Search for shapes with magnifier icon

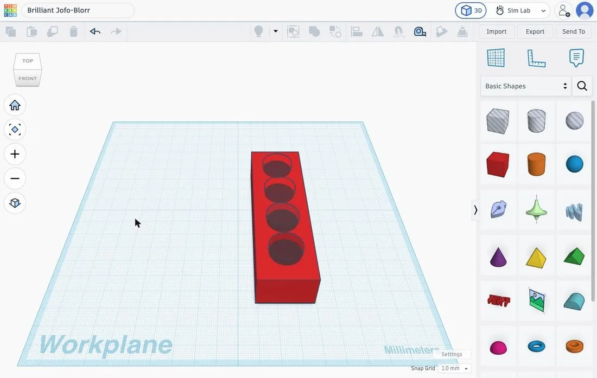pos(582,86)
